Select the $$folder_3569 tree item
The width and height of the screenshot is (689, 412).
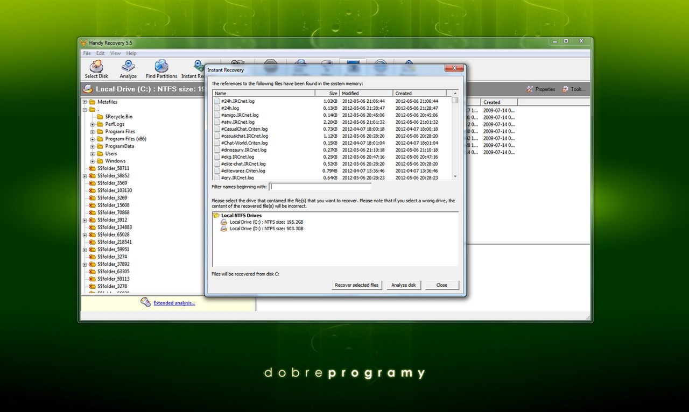[x=112, y=183]
